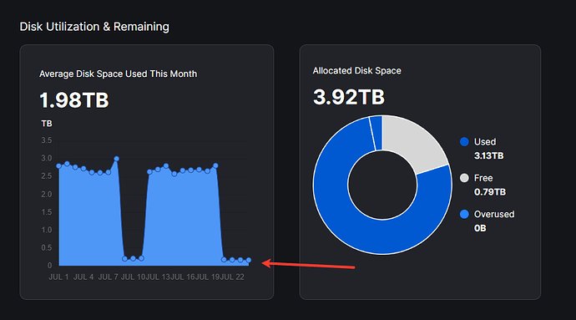Click the low data point near Jul 10
Image resolution: width=576 pixels, height=320 pixels.
coord(133,258)
